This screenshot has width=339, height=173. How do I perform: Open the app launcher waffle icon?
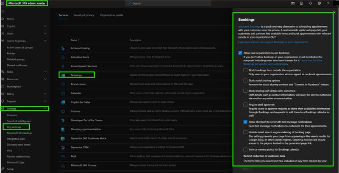[x=3, y=3]
